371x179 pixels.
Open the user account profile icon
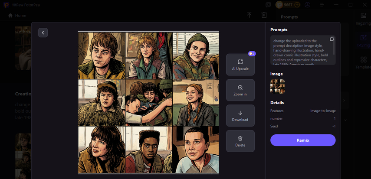point(308,5)
